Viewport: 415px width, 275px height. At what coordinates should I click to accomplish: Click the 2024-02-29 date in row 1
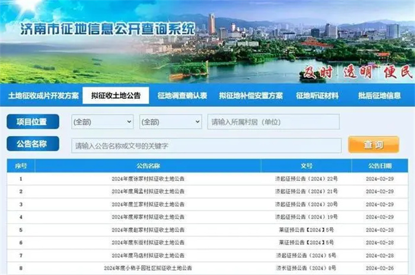(x=380, y=179)
